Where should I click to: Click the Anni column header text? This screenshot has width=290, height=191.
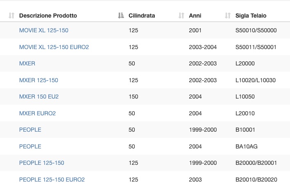click(195, 16)
